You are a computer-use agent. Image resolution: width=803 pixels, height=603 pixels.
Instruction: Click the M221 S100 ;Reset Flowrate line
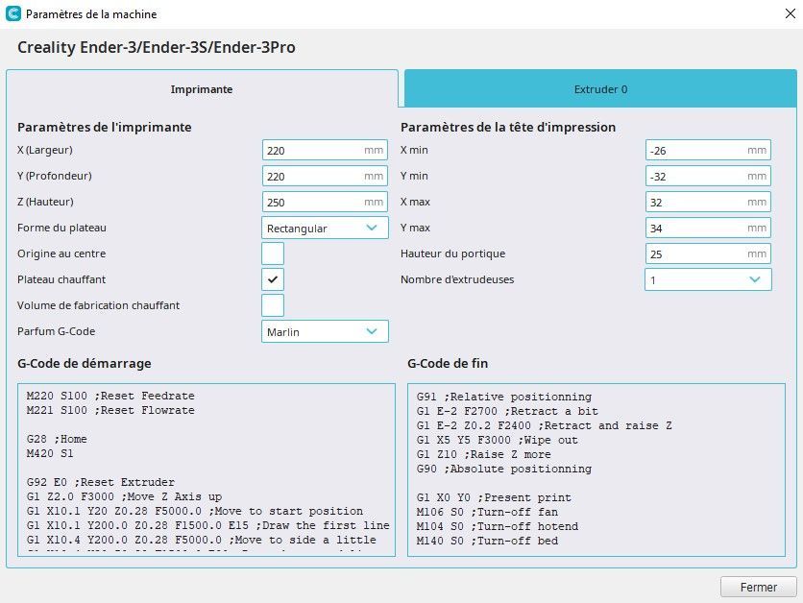[110, 410]
